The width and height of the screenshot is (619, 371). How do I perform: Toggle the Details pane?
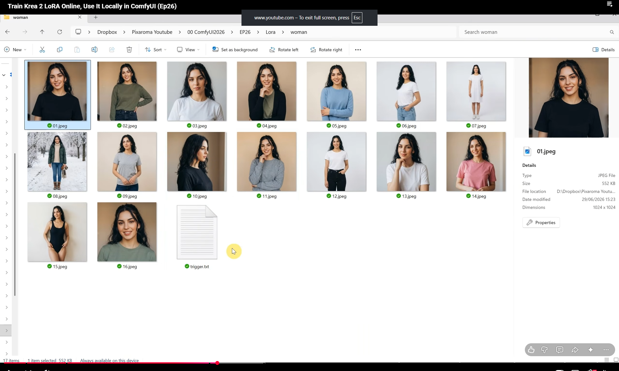(604, 50)
